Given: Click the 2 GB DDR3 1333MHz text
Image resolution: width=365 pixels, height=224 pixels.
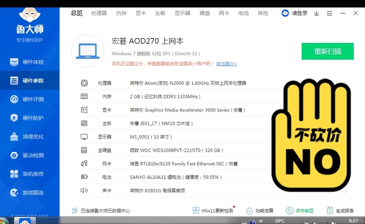Looking at the screenshot, I should (165, 96).
